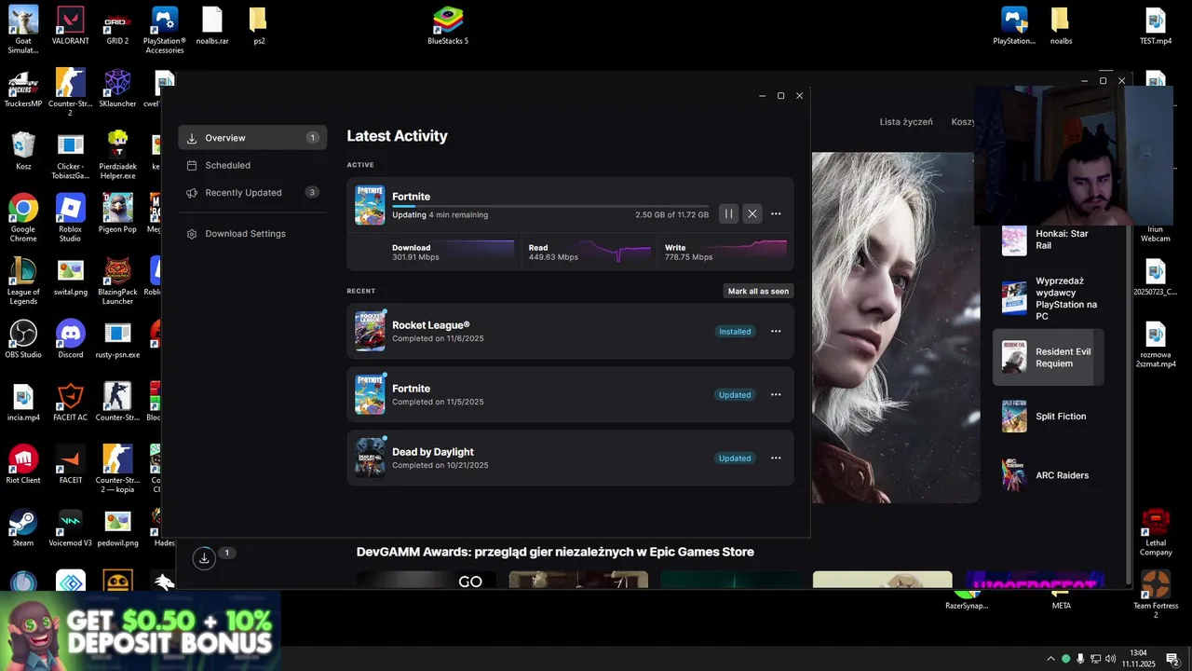The width and height of the screenshot is (1192, 671).
Task: Click the Installed badge for Rocket League
Action: pos(735,331)
